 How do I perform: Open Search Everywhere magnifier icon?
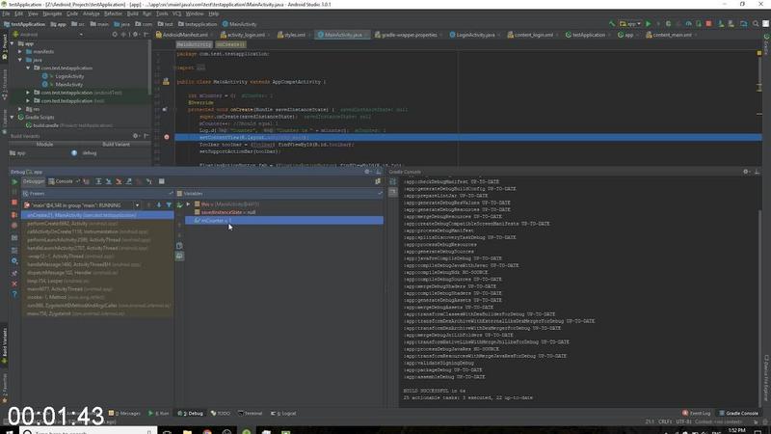click(x=756, y=23)
